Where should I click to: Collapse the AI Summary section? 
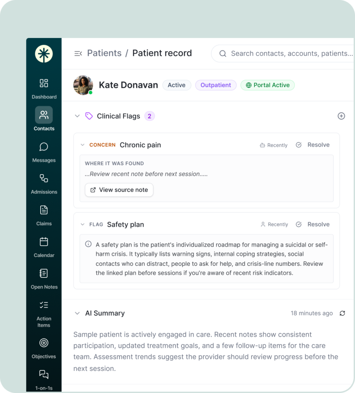[x=77, y=313]
